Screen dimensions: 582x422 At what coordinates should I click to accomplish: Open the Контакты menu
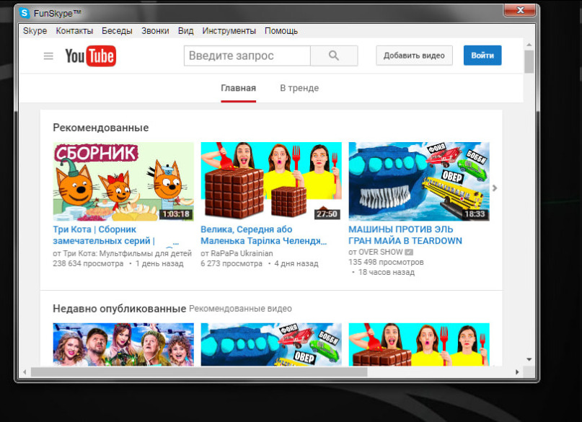74,31
